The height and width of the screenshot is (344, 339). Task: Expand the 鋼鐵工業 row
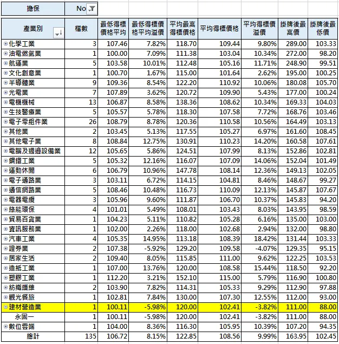click(x=6, y=161)
